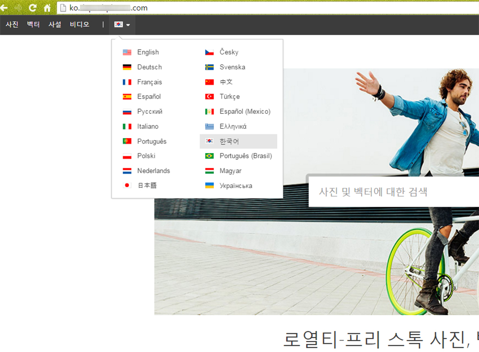Open the 벡터 menu item
Viewport: 479px width, 352px height.
pyautogui.click(x=34, y=24)
